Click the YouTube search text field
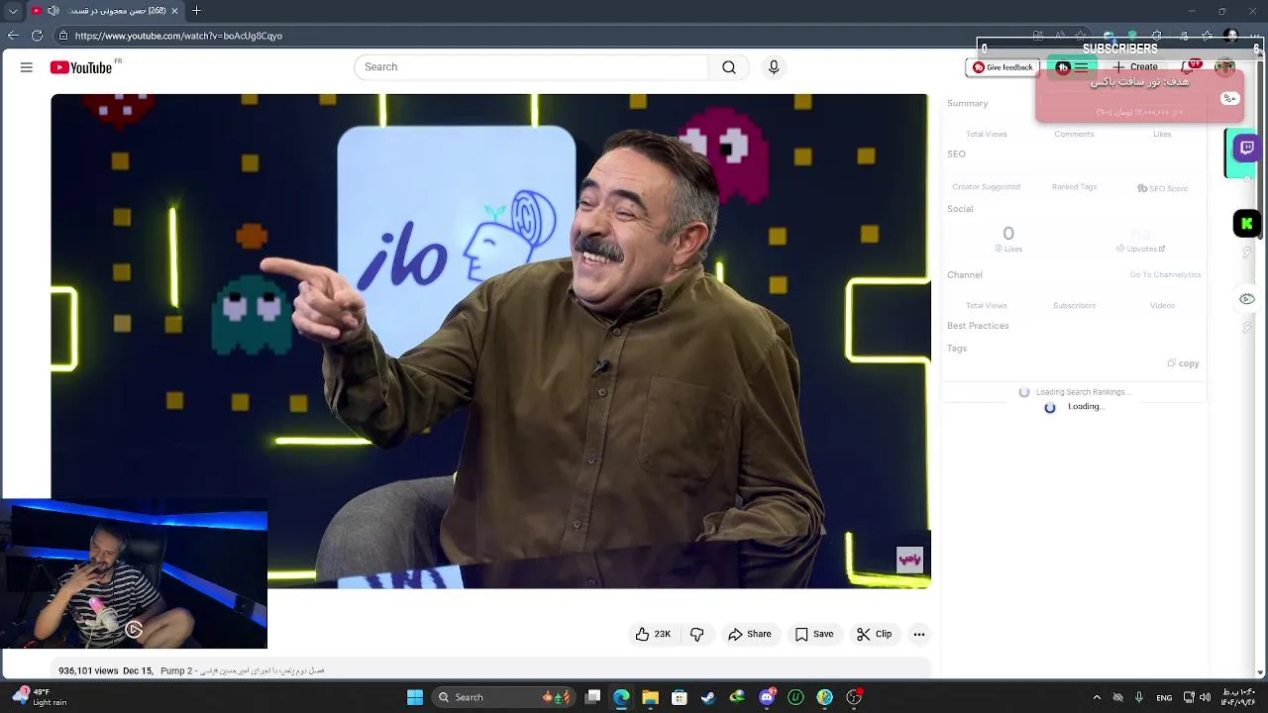The width and height of the screenshot is (1268, 713). click(x=531, y=67)
